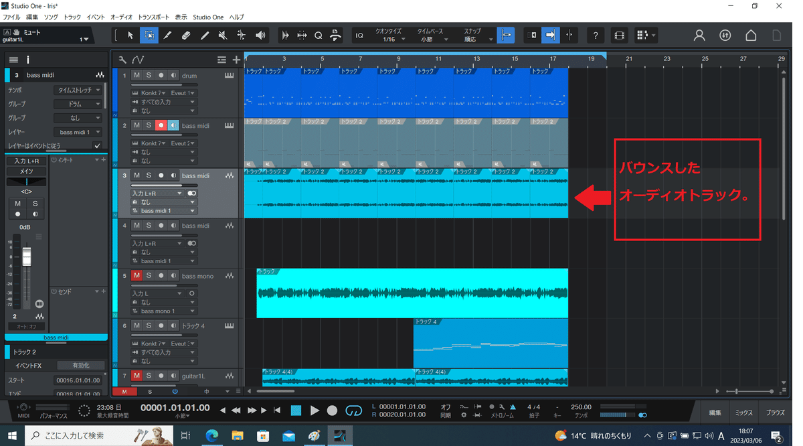Open track options wrench icon
Viewport: 803px width, 446px height.
tap(122, 60)
